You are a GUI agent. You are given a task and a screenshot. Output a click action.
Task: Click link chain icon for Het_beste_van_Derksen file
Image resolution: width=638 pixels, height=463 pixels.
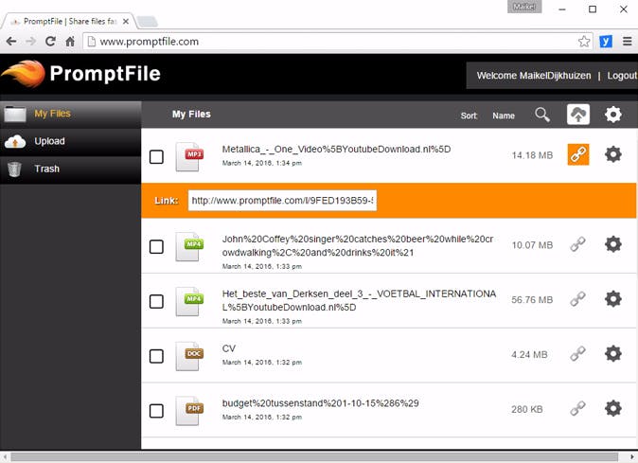click(577, 299)
